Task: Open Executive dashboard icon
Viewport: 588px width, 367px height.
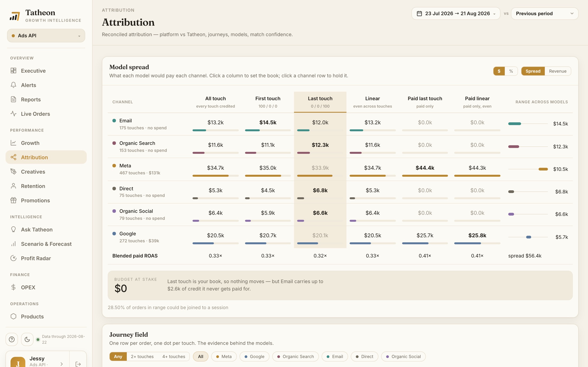Action: pyautogui.click(x=13, y=70)
